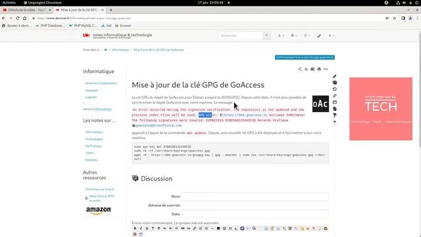Click the share icon above article
The height and width of the screenshot is (237, 421).
tap(300, 69)
